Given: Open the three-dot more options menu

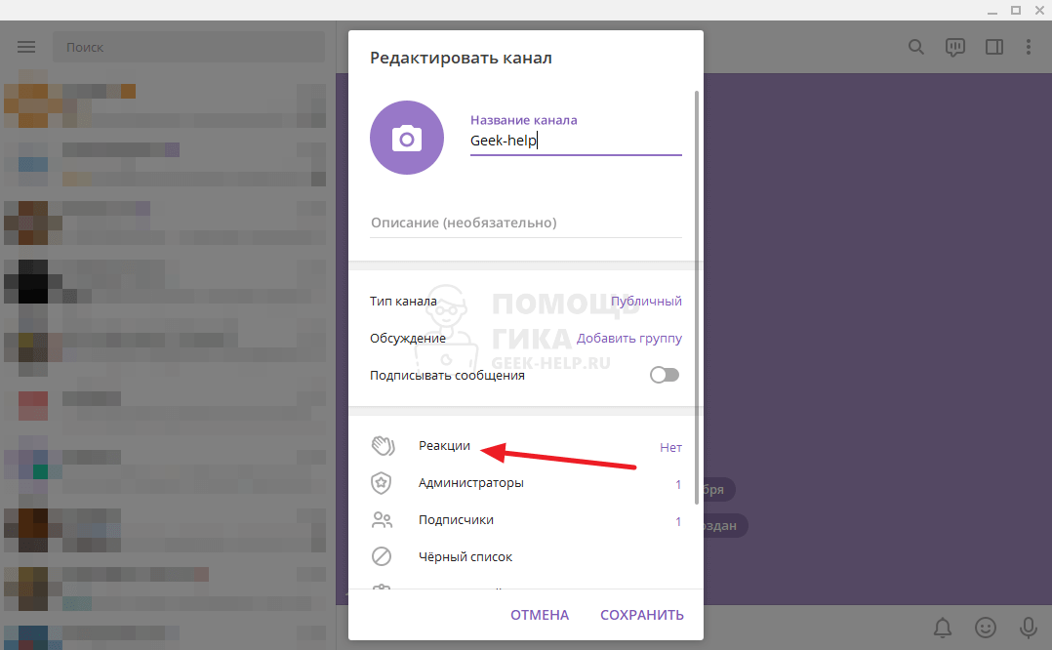Looking at the screenshot, I should (1028, 47).
